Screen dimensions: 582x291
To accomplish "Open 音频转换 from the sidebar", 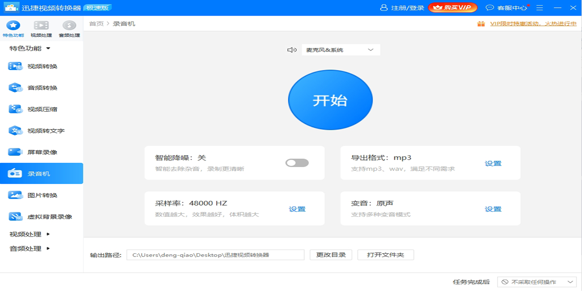I will (x=16, y=88).
